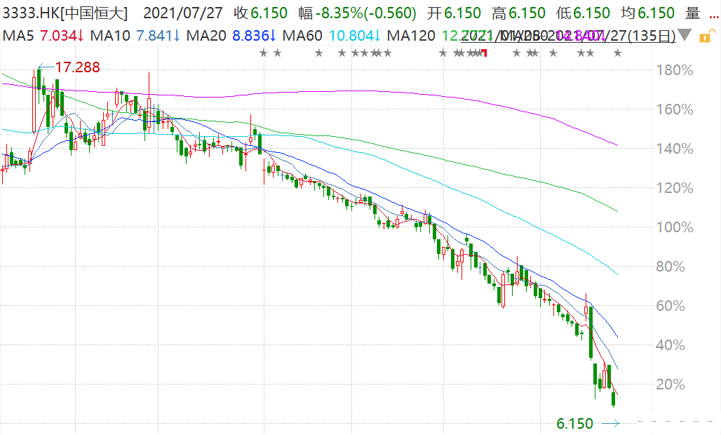Image resolution: width=721 pixels, height=435 pixels.
Task: Click the 120% axis label
Action: 675,187
